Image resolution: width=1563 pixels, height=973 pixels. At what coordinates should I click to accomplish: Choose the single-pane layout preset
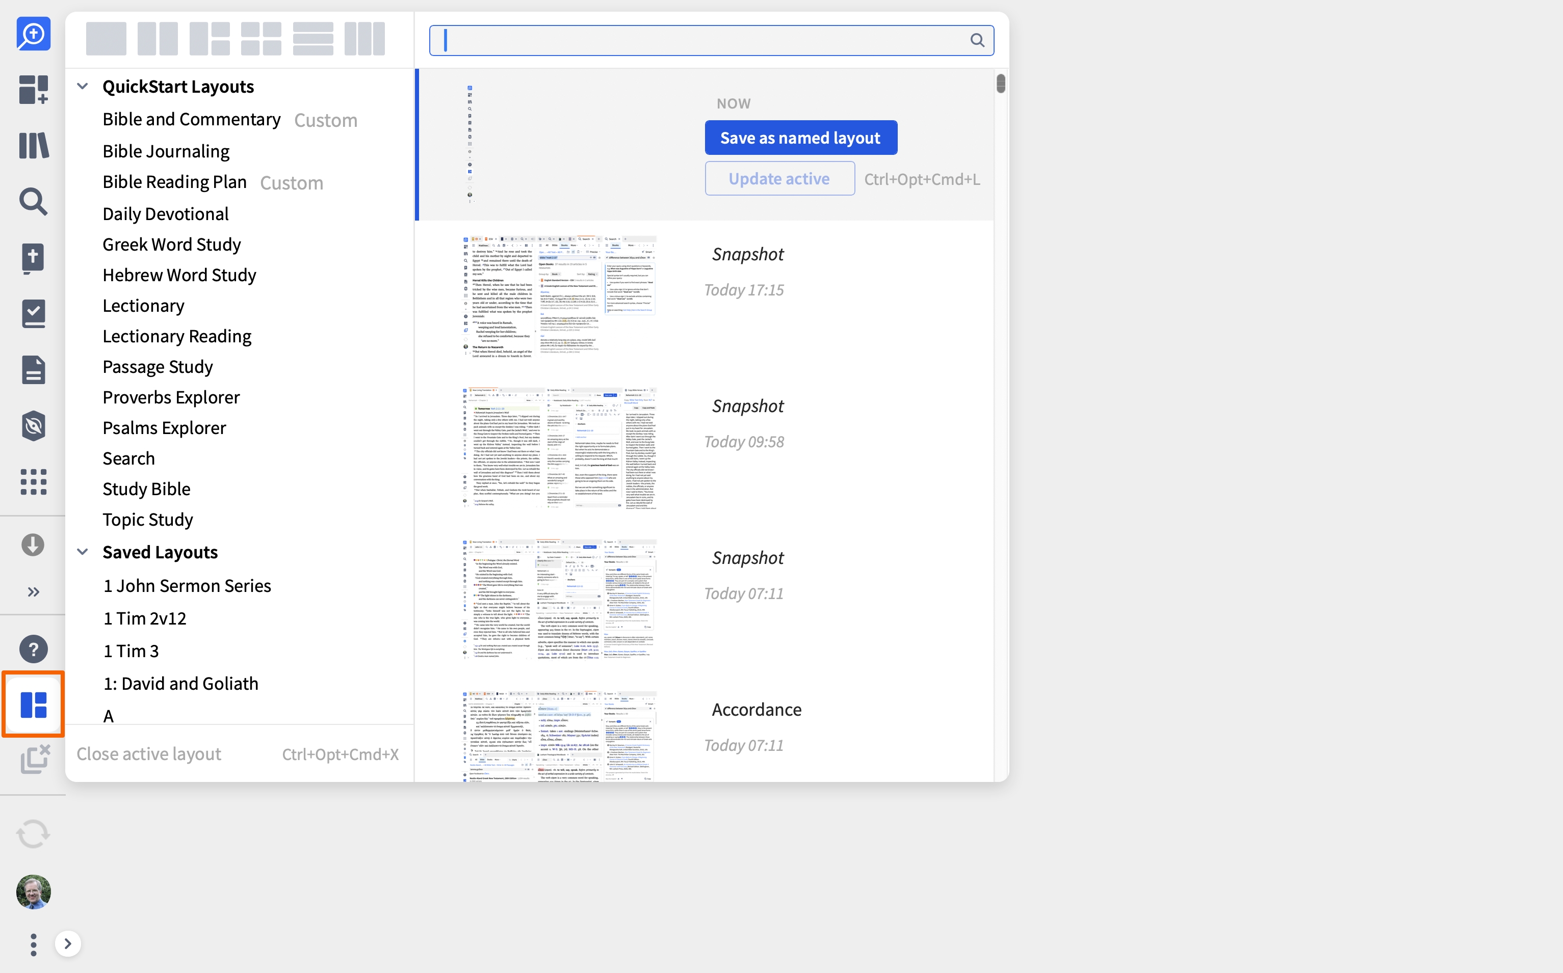(106, 39)
